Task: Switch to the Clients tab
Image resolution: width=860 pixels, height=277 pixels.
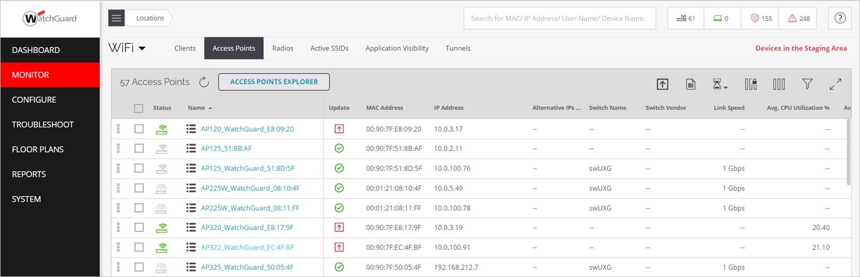Action: 185,48
